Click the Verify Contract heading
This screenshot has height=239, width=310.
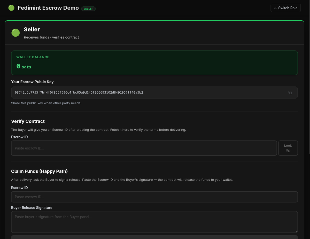click(x=28, y=121)
